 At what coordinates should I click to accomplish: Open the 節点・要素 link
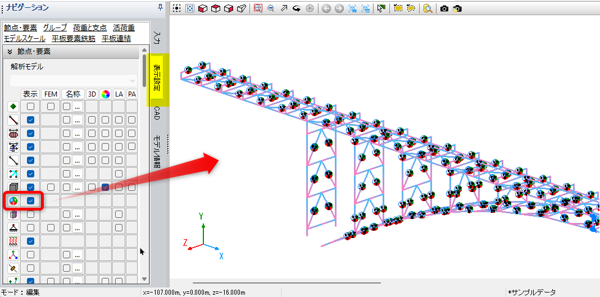20,28
